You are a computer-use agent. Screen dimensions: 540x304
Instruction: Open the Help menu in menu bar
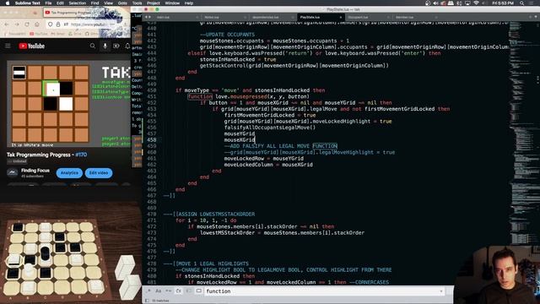(x=189, y=3)
